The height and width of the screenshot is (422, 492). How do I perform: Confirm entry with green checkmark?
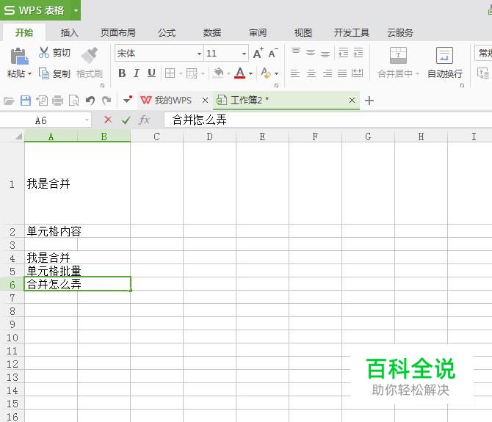click(x=126, y=120)
